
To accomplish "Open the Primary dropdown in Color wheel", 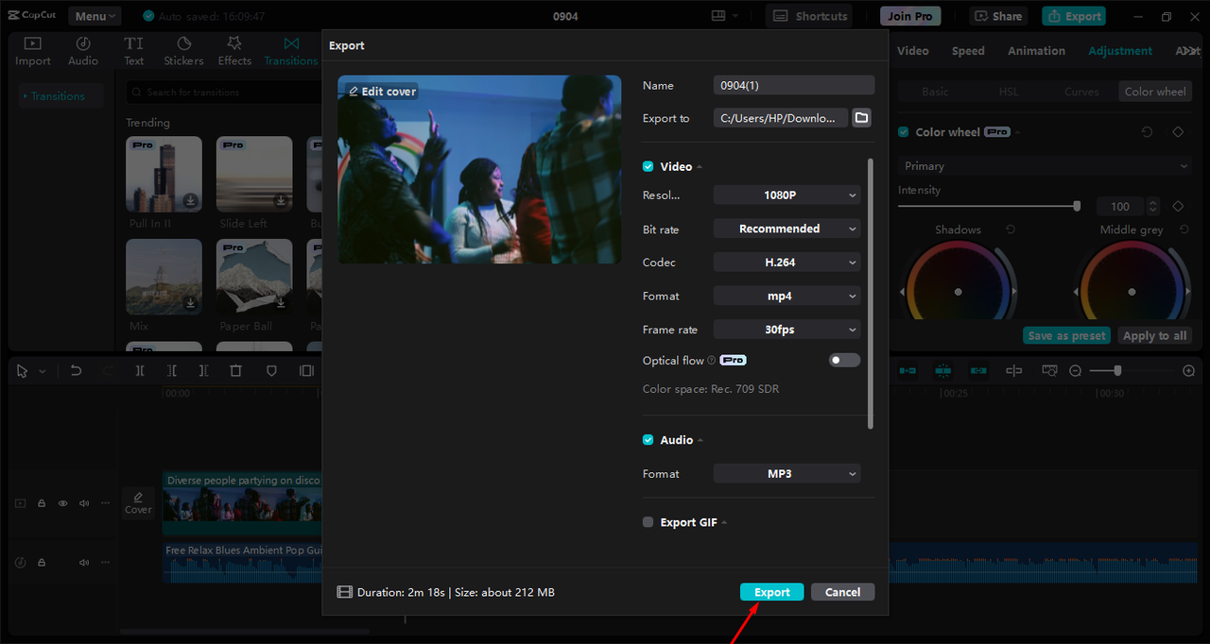I will 1045,166.
